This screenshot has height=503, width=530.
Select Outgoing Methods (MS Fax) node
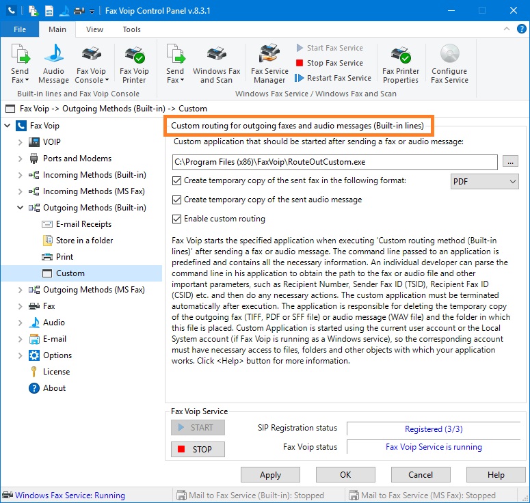(94, 290)
